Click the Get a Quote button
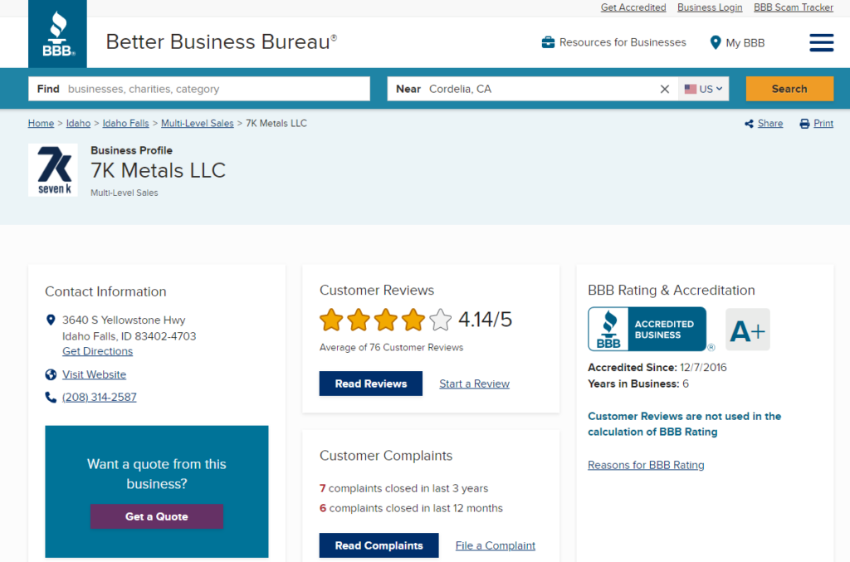 (x=157, y=516)
